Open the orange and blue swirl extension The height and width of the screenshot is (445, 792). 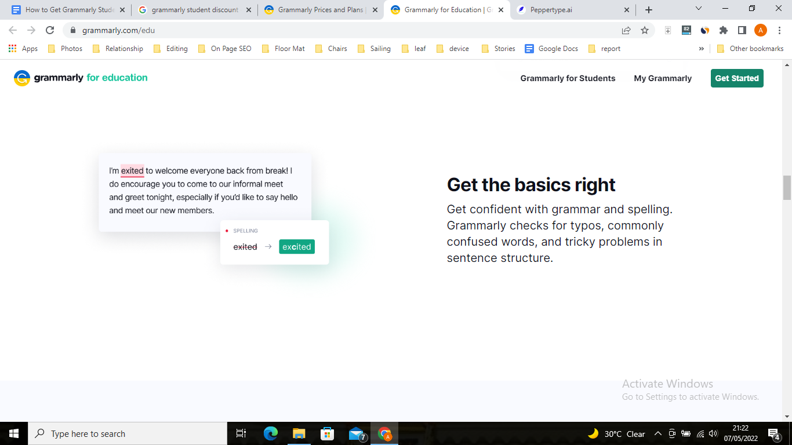click(x=705, y=30)
